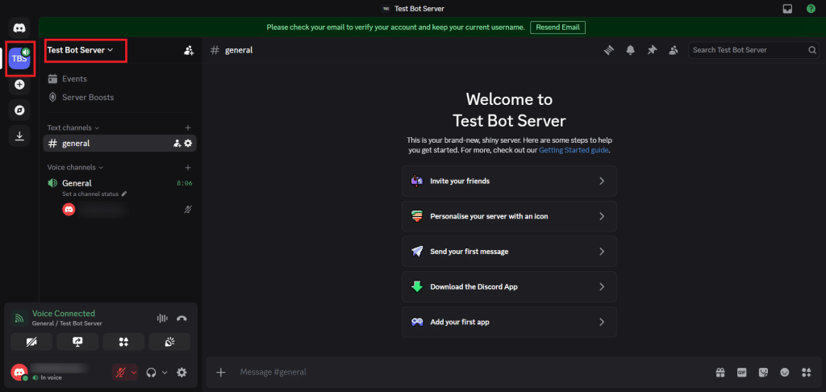826x392 pixels.
Task: Open microphone input options dropdown arrow
Action: point(134,373)
